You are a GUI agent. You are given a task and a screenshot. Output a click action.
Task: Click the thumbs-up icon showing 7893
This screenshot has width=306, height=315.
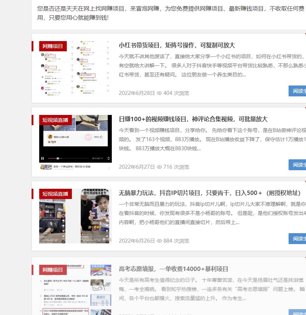(x=101, y=137)
